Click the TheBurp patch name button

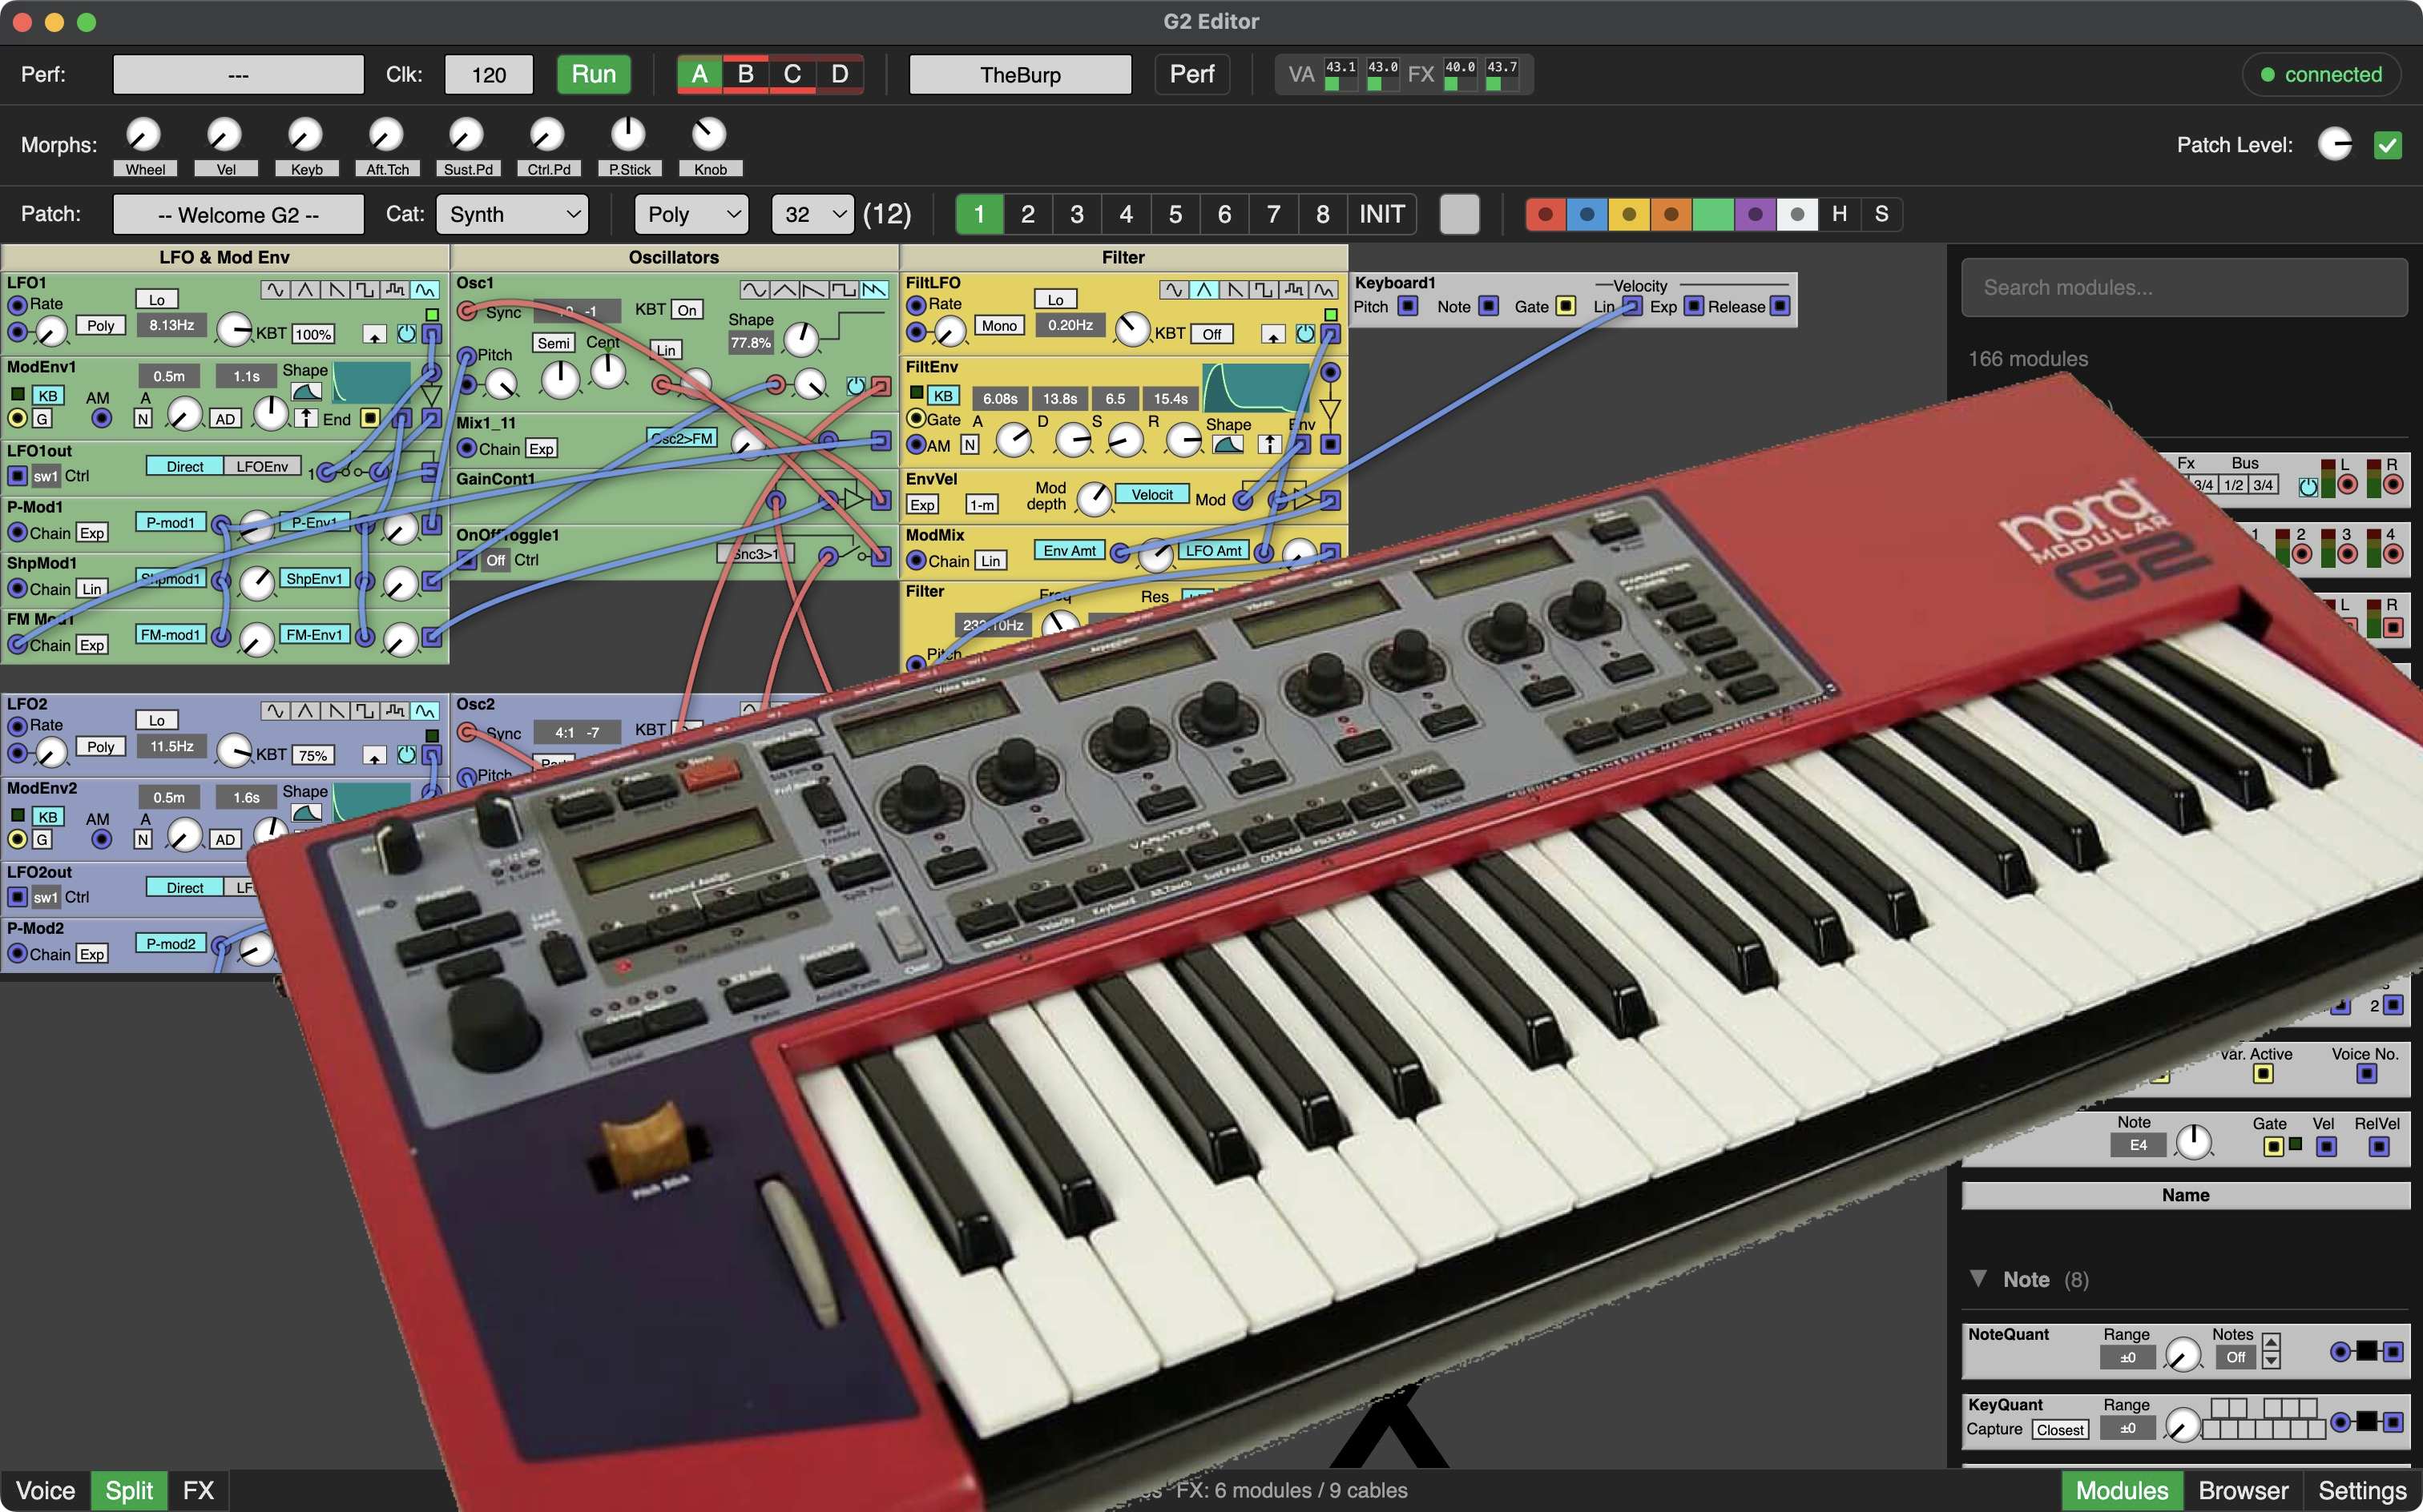1019,75
